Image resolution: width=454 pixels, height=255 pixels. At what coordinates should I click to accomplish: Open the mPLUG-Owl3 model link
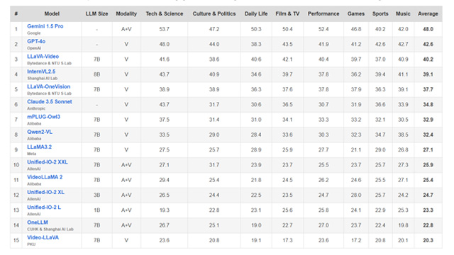pos(43,116)
